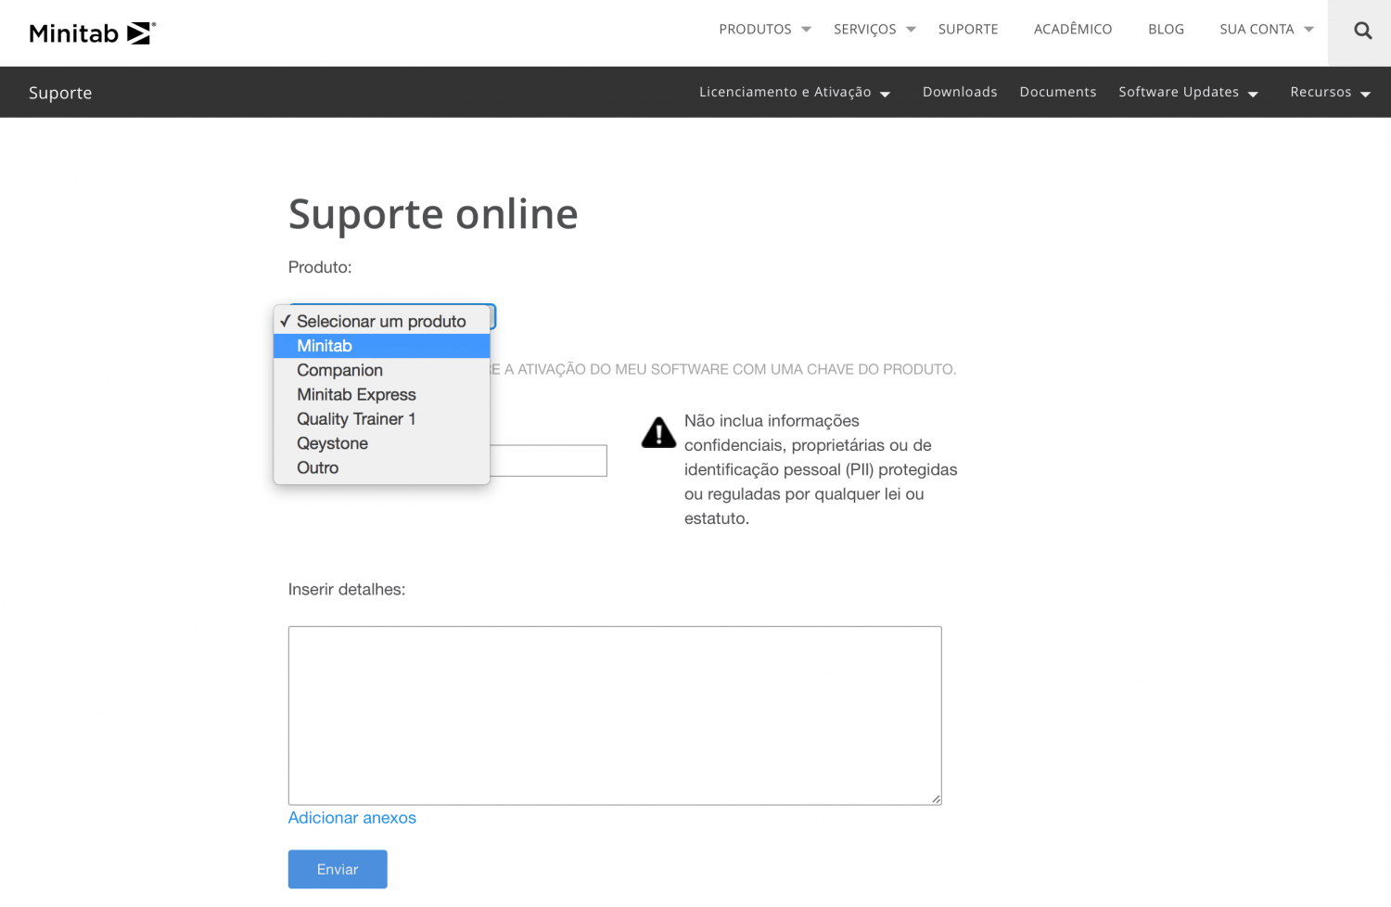The image size is (1391, 907).
Task: Expand the PRODUTOS menu
Action: pyautogui.click(x=765, y=30)
